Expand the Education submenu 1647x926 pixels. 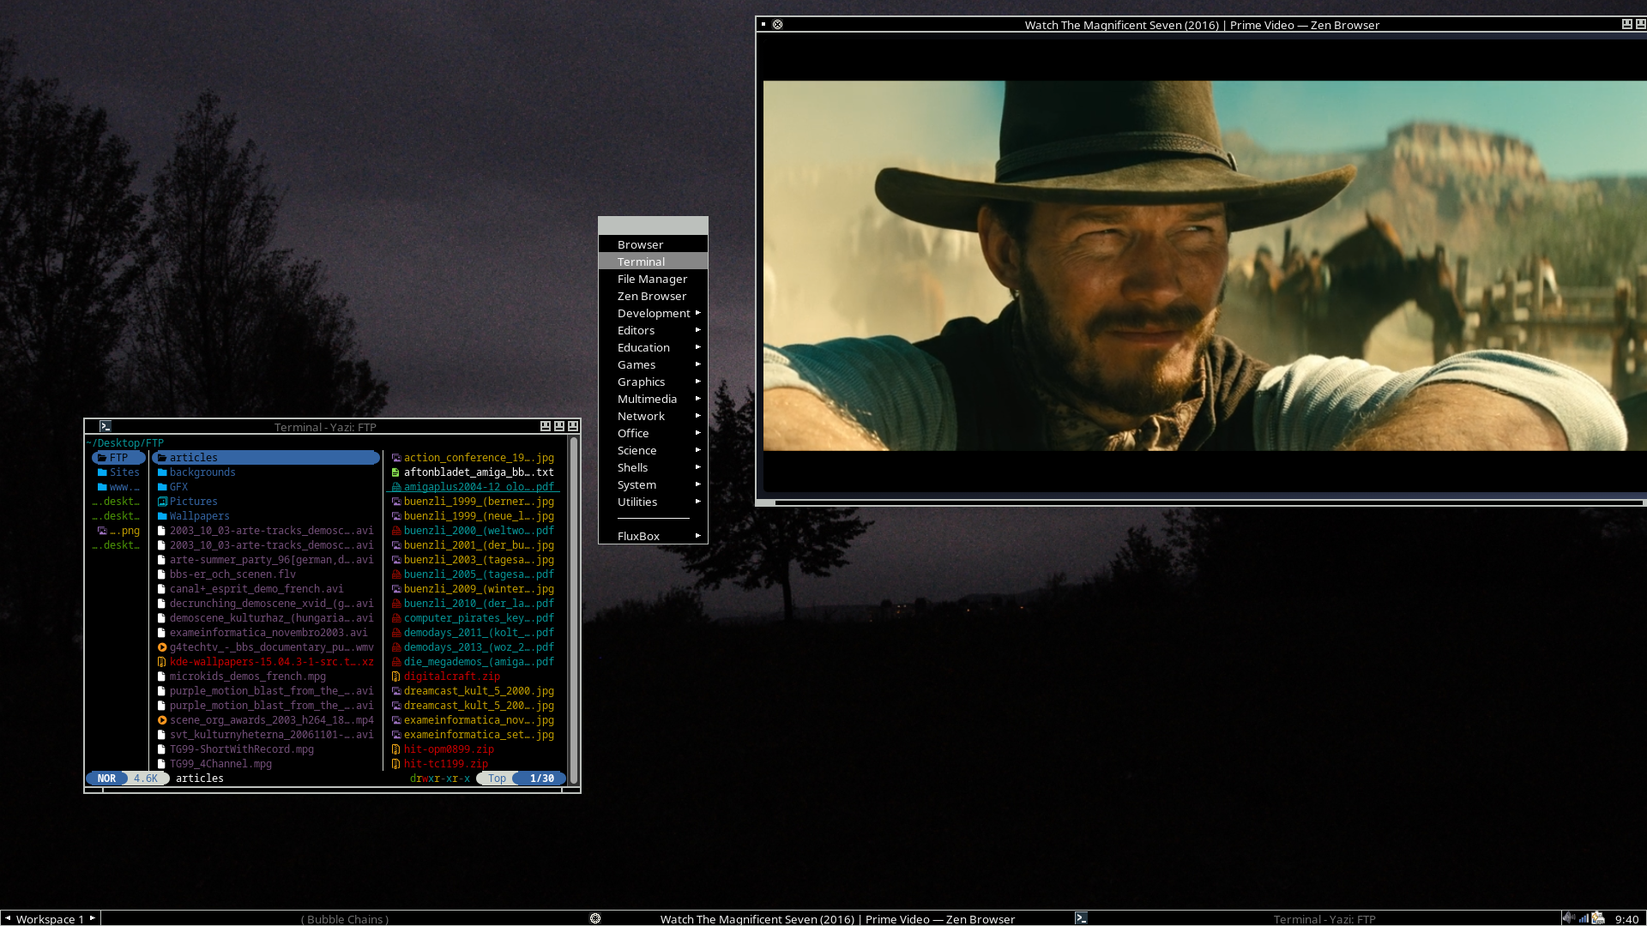point(653,347)
